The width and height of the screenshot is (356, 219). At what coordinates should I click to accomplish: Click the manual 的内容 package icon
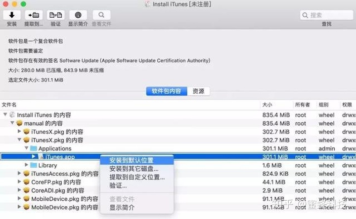click(x=19, y=123)
